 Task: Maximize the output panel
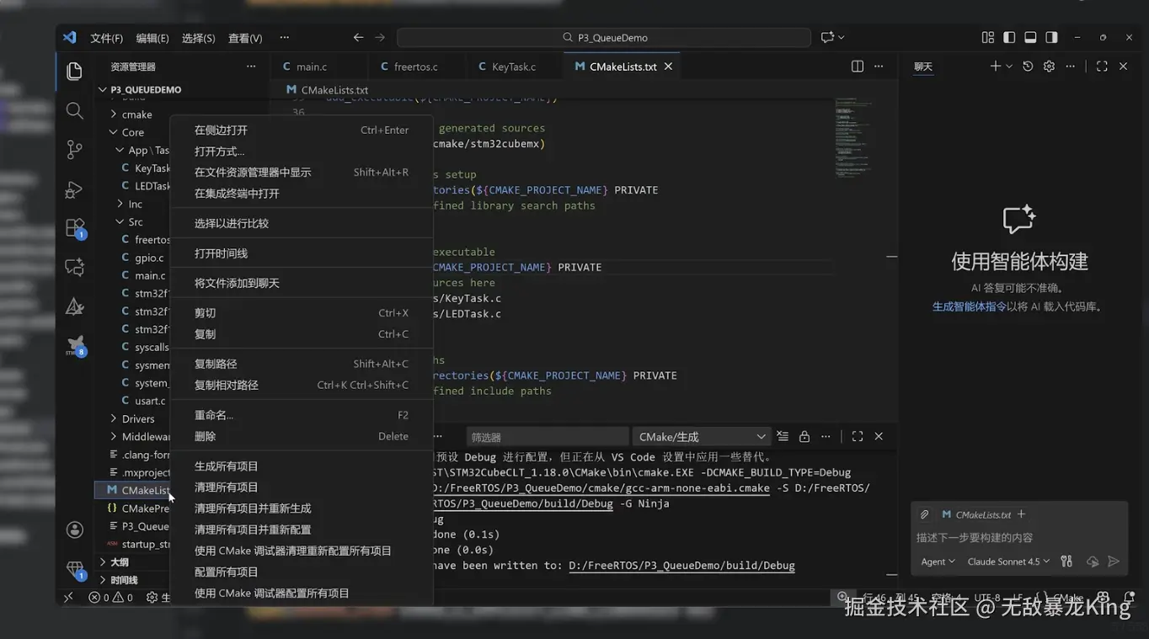point(858,437)
